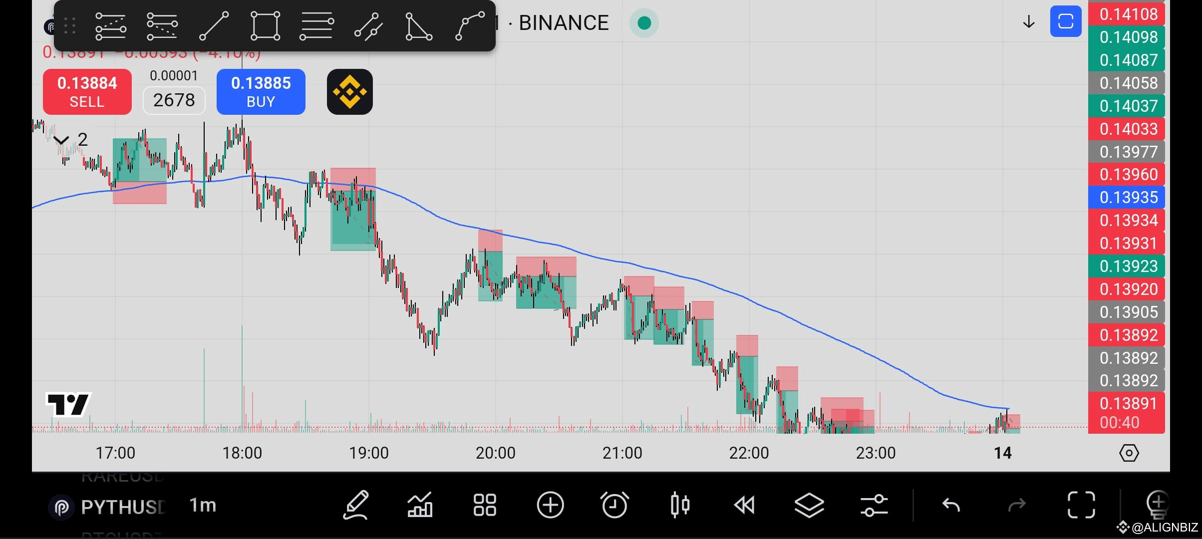1202x539 pixels.
Task: Click the 0.13923 green price label
Action: [1127, 266]
